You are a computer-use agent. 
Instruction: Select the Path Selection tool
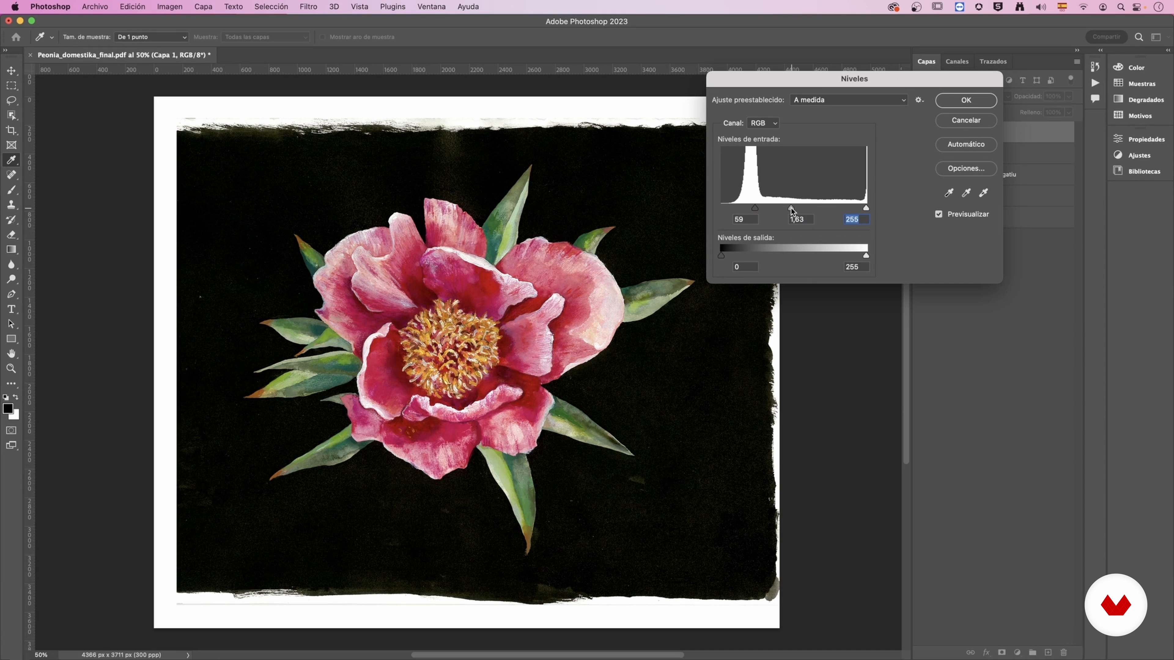click(11, 324)
